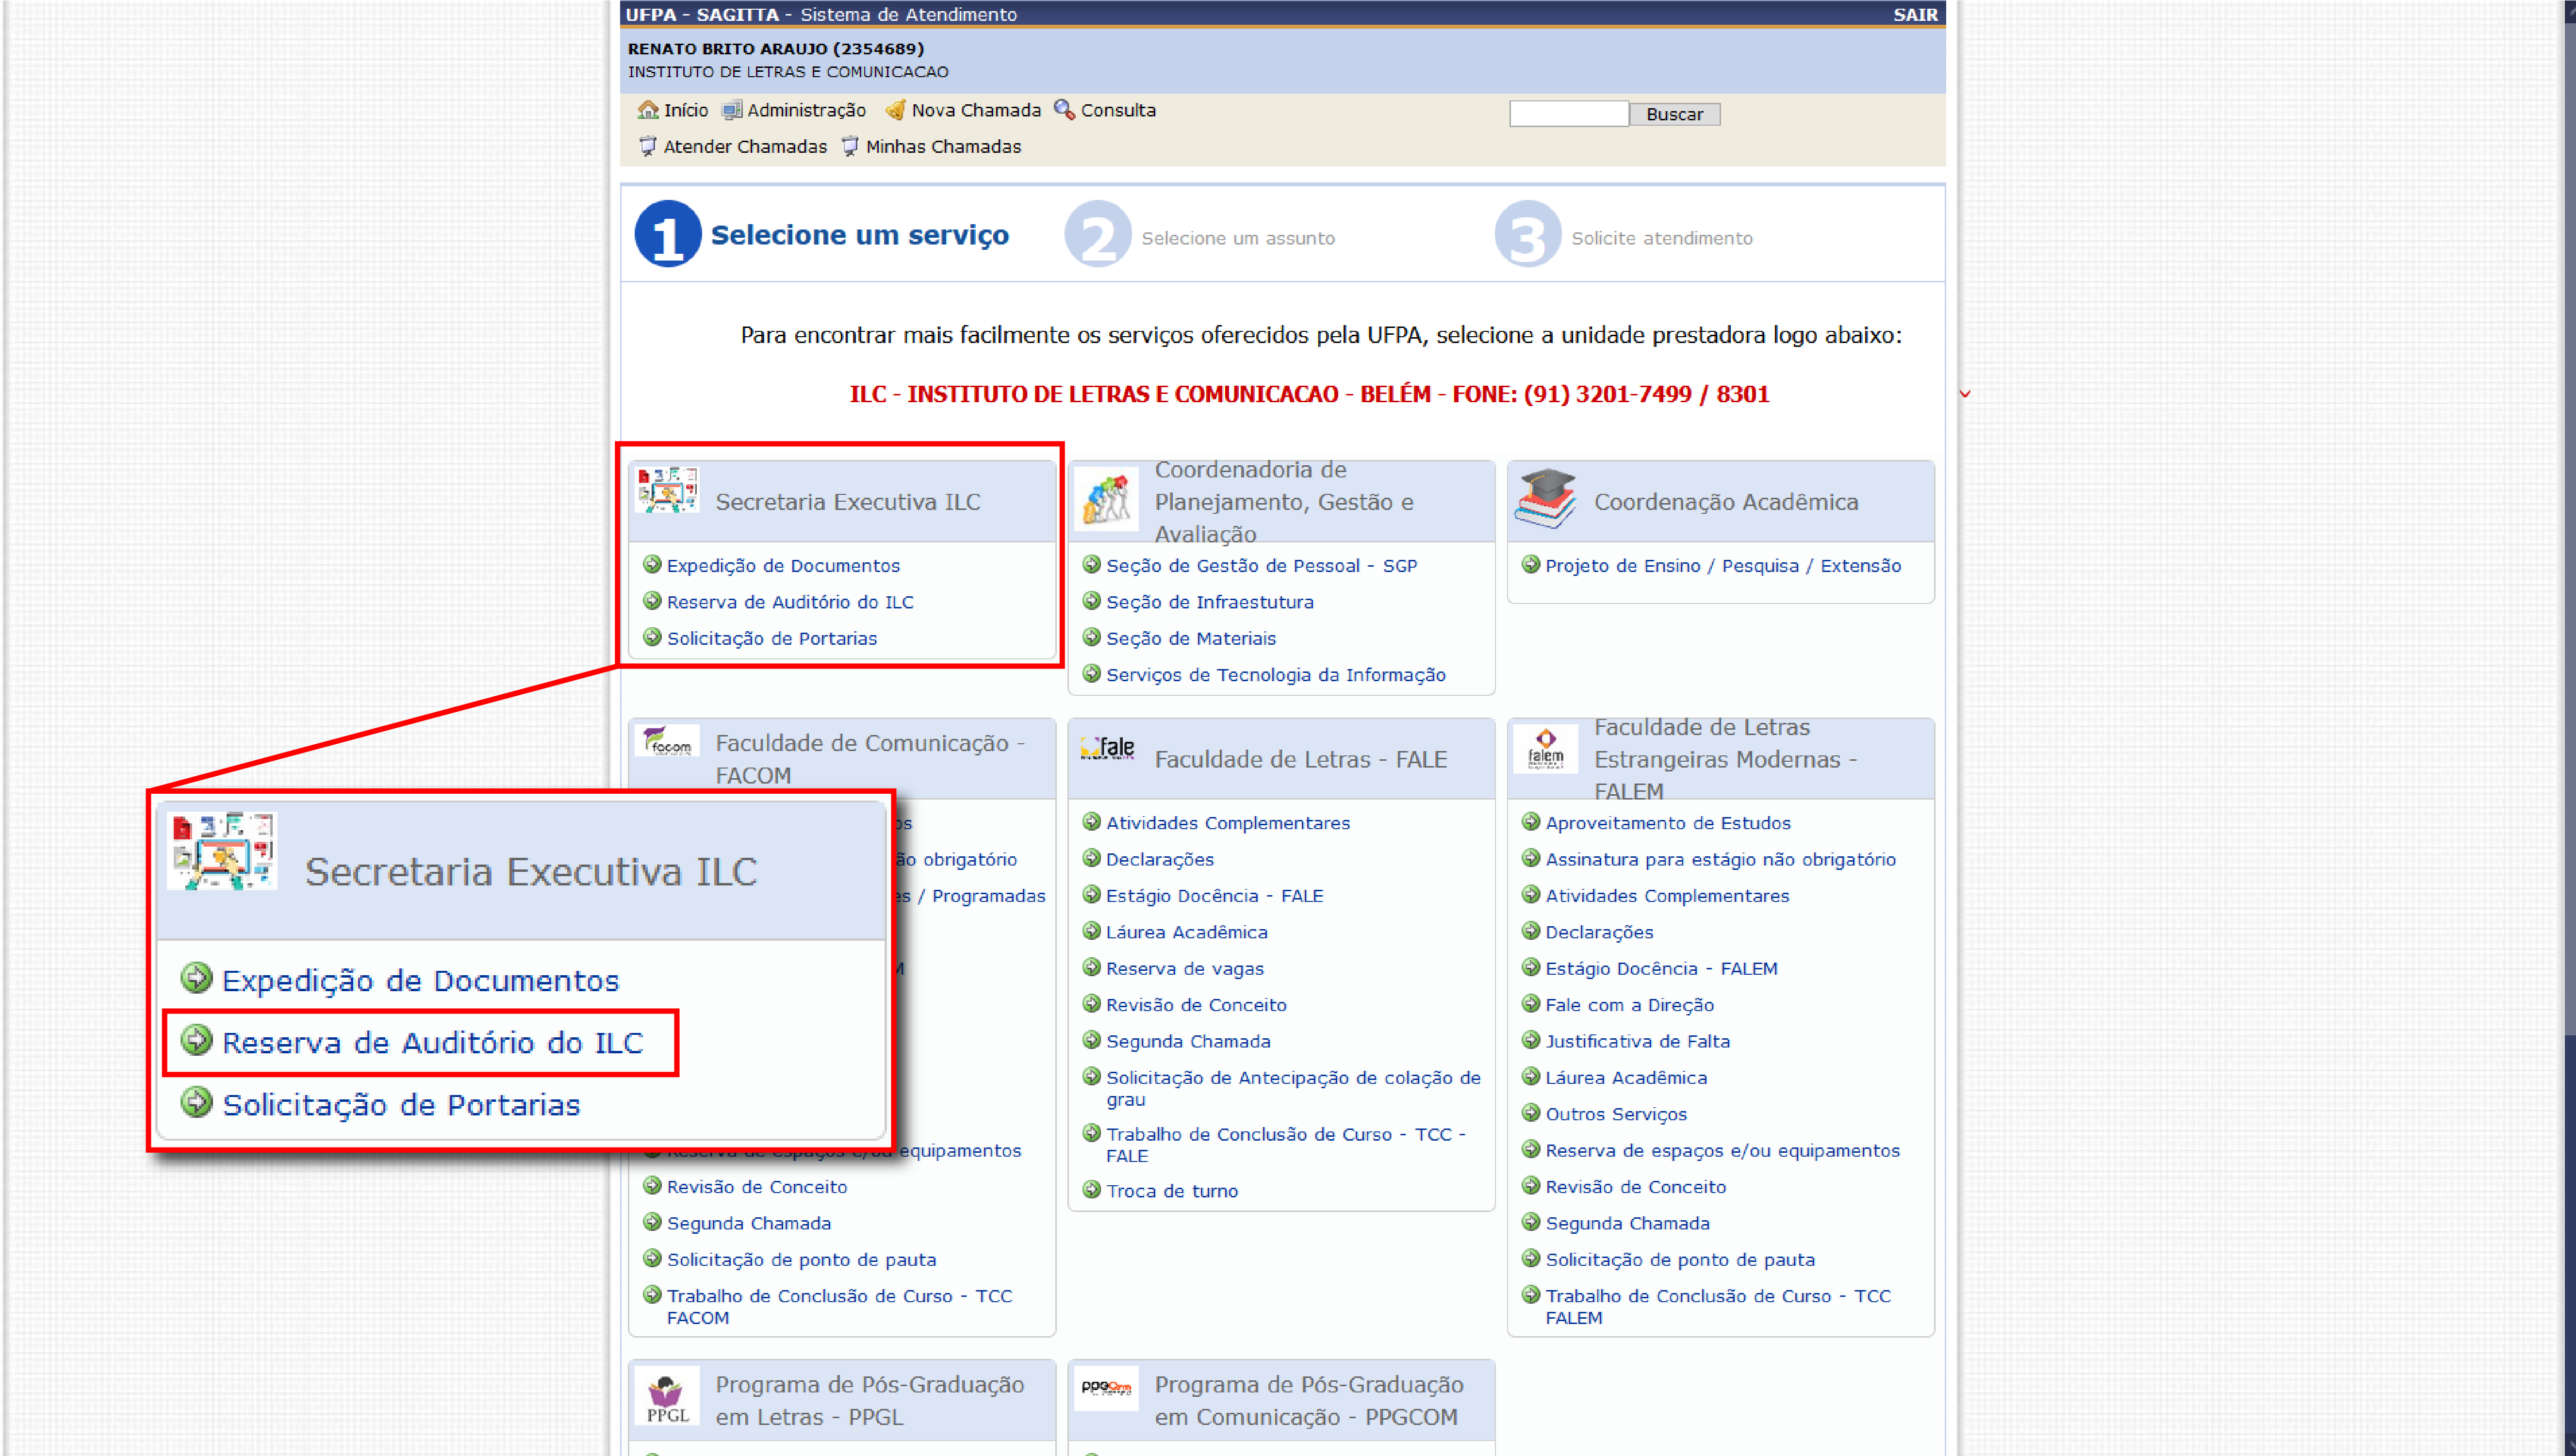
Task: Click the PPGL logo icon
Action: 667,1396
